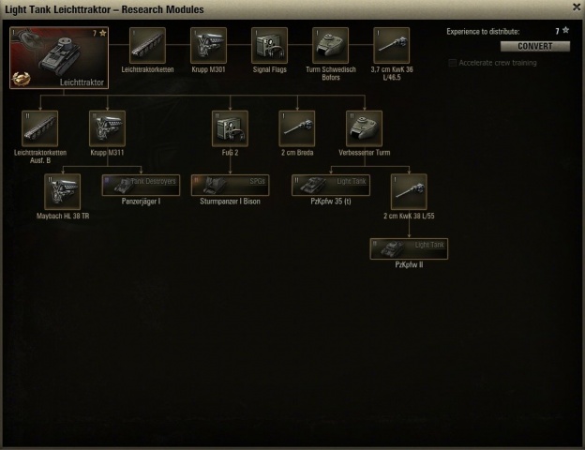Open the Sturmpanzer I Bison SPG
Screen dimensions: 585x450
click(x=231, y=185)
